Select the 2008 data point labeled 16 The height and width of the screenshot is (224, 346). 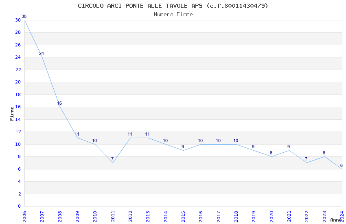tap(59, 103)
